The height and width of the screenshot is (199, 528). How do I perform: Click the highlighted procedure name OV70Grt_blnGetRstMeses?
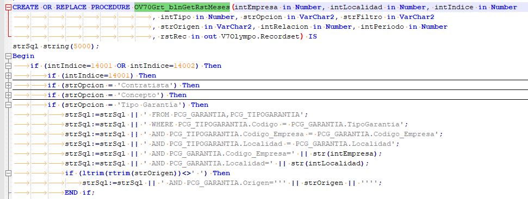182,8
